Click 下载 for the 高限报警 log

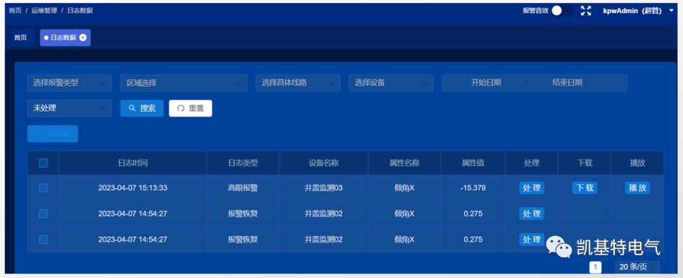click(x=584, y=188)
